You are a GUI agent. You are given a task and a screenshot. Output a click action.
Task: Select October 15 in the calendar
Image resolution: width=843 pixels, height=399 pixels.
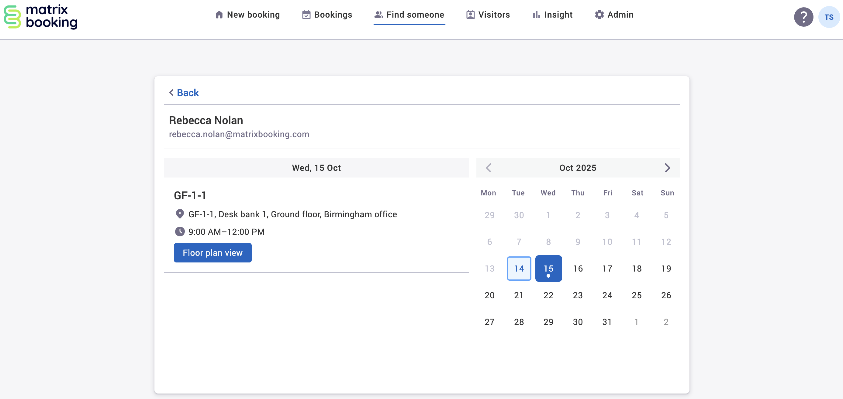[x=548, y=268]
